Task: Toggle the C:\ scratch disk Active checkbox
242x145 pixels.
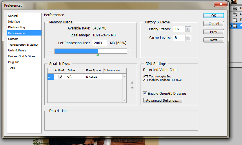Action: (60, 77)
